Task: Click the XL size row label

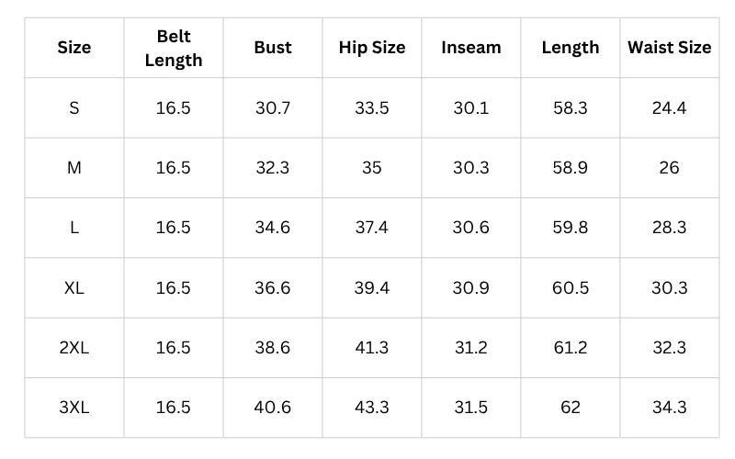Action: 74,288
